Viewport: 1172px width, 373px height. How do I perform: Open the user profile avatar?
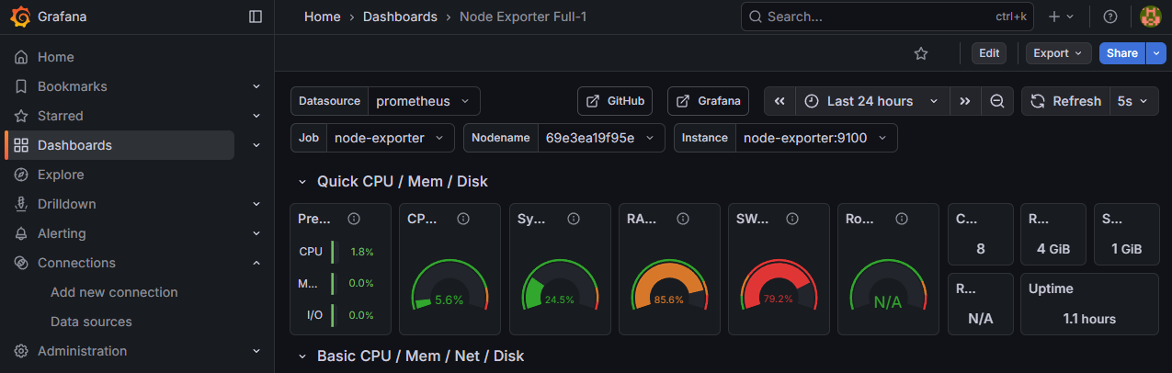tap(1150, 17)
